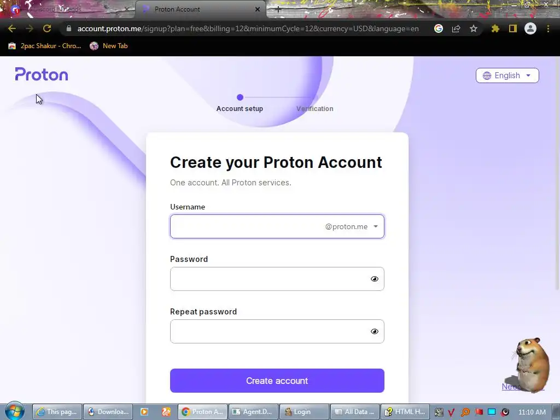Click the Verification step label
This screenshot has width=560, height=420.
[314, 109]
